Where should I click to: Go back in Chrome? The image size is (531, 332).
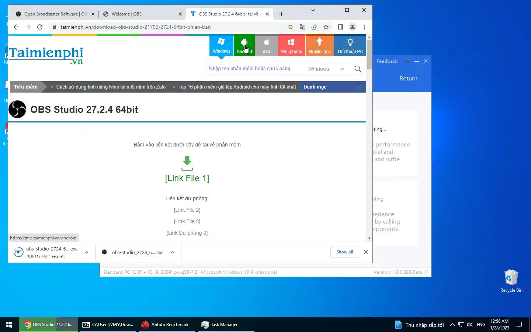point(16,27)
